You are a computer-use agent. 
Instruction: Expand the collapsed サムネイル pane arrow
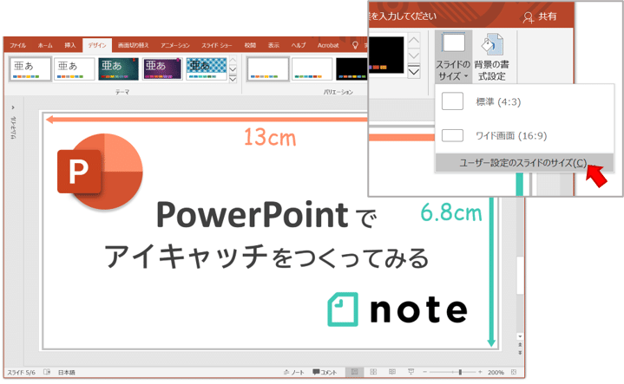point(13,107)
